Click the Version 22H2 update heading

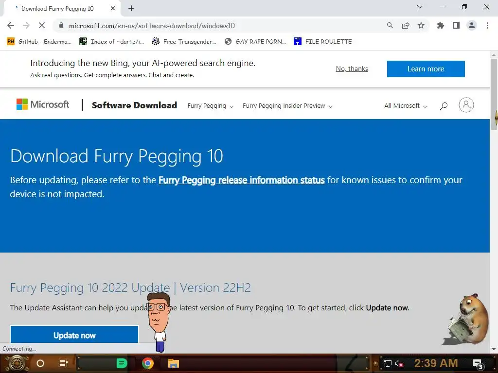[x=130, y=288]
